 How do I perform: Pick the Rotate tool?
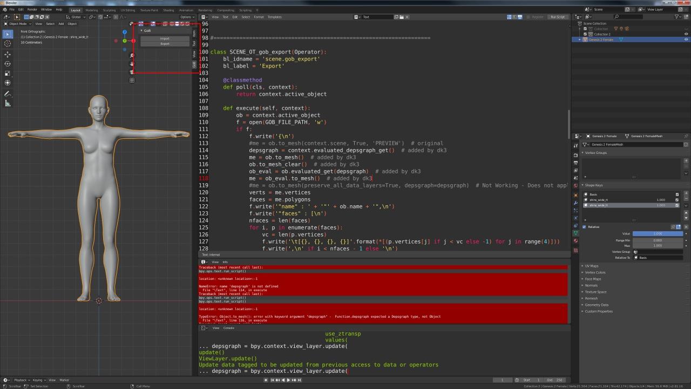(x=8, y=64)
